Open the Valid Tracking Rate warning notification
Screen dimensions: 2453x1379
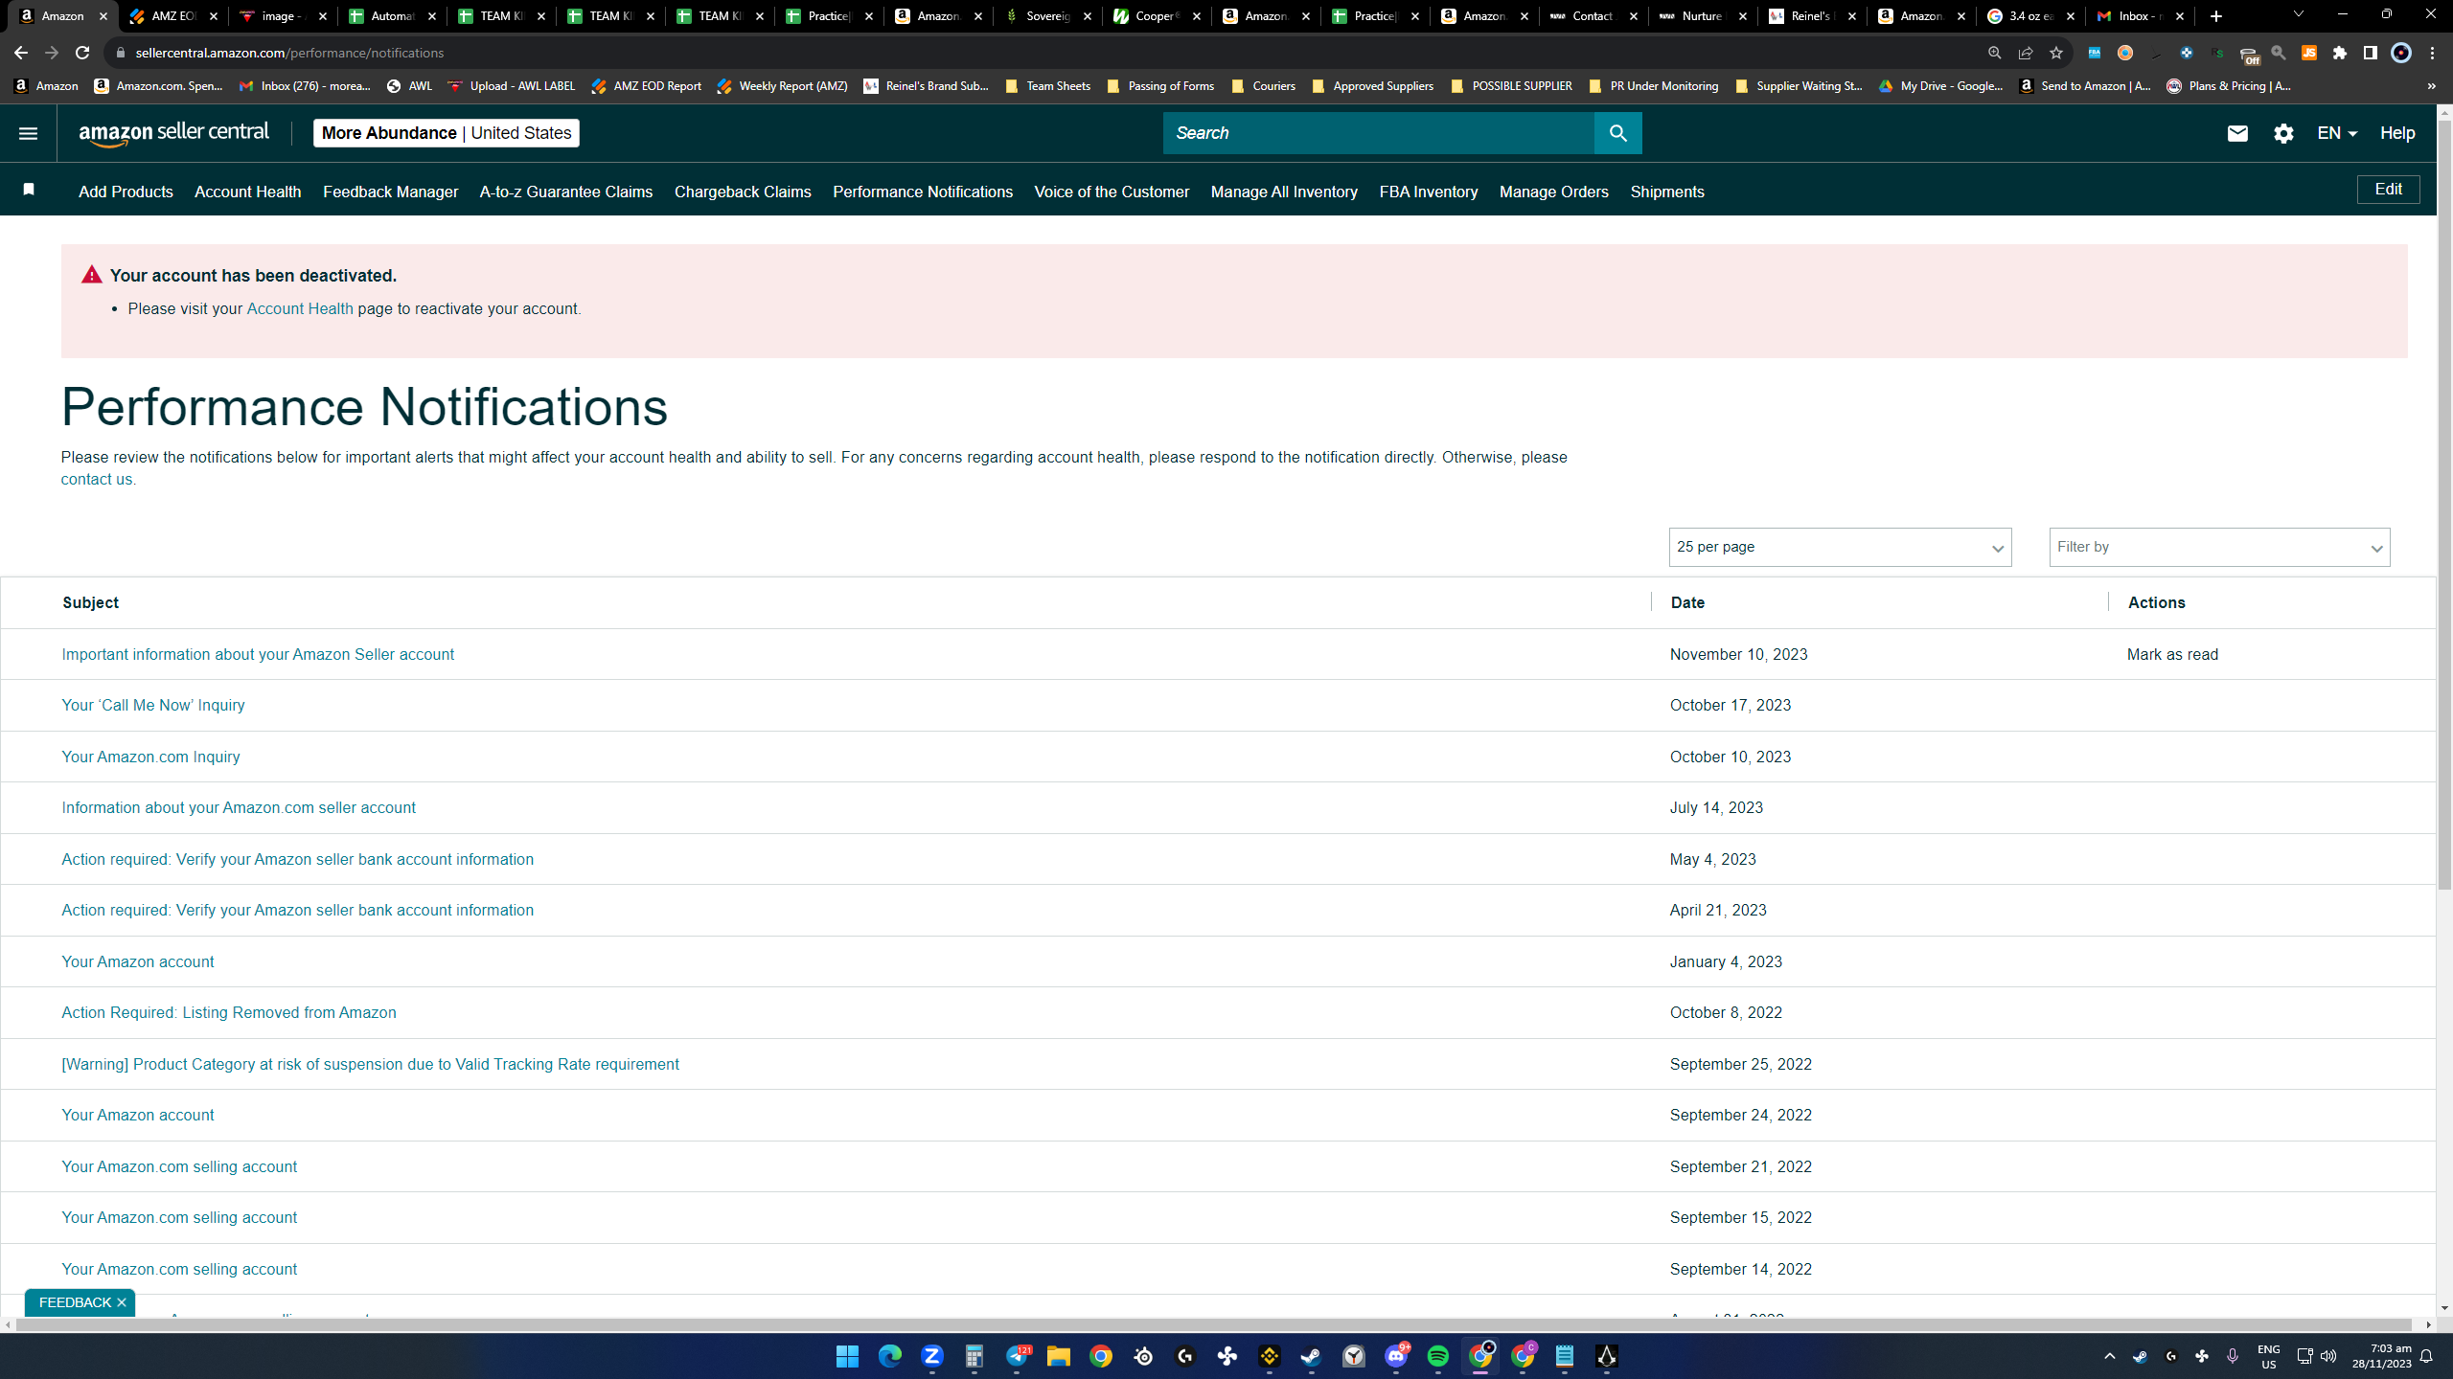(x=370, y=1064)
